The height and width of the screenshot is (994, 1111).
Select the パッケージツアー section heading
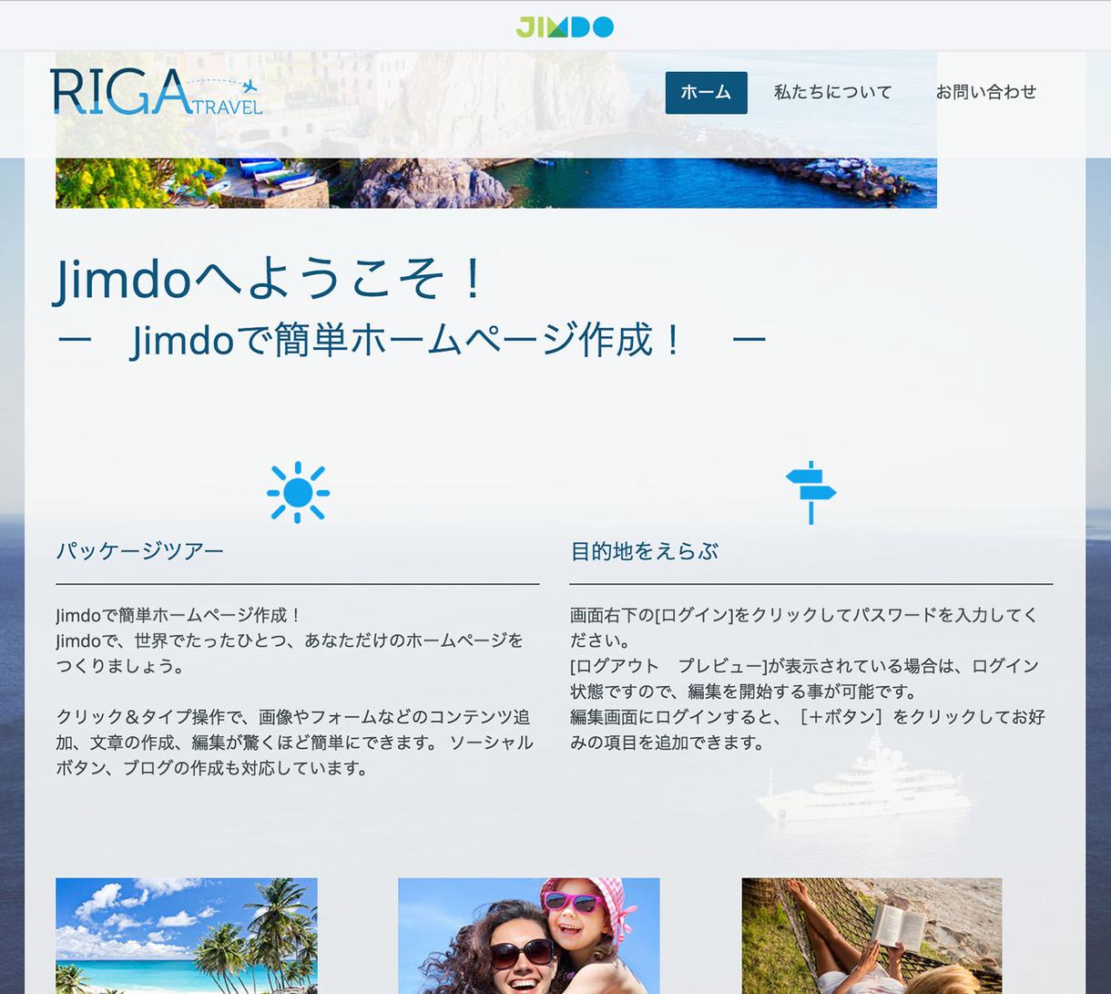point(139,551)
